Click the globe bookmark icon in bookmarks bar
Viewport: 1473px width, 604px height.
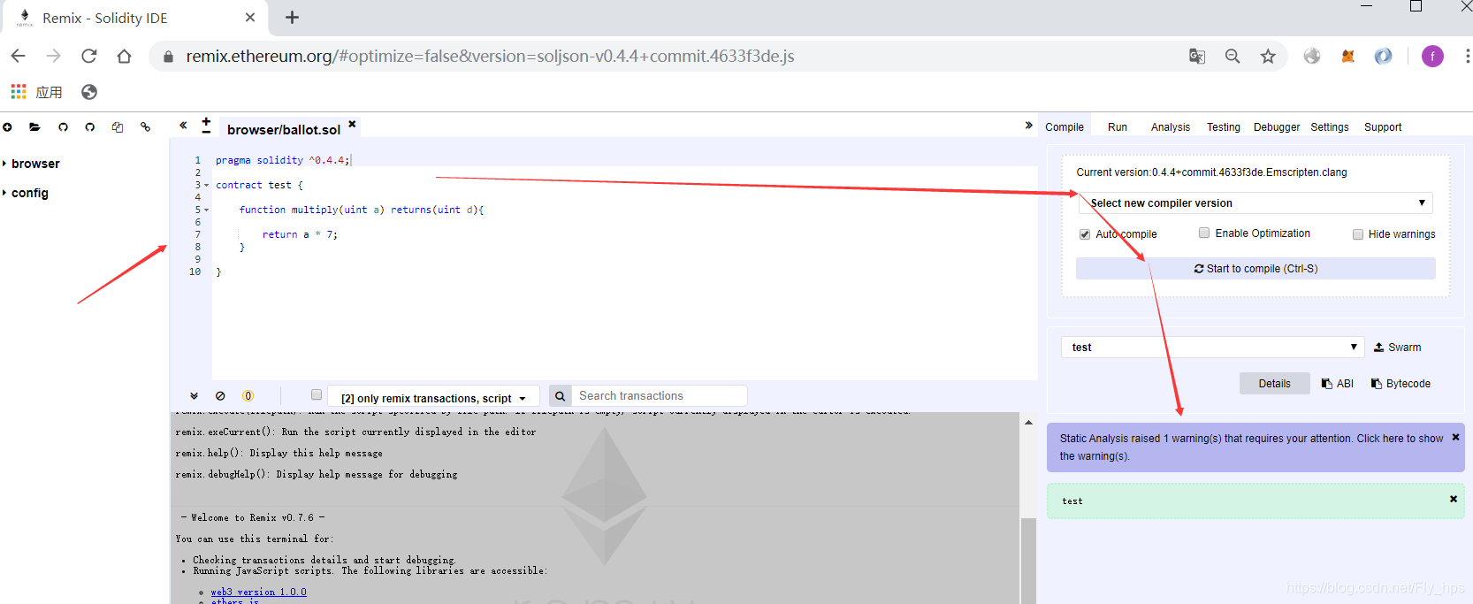tap(88, 92)
